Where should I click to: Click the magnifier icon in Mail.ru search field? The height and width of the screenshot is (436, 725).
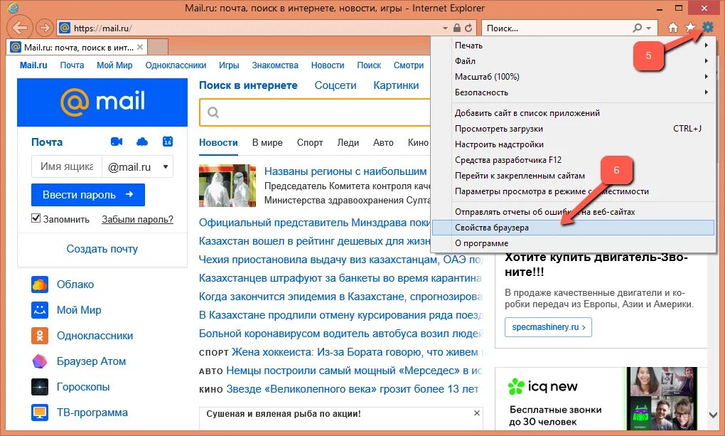pyautogui.click(x=213, y=112)
